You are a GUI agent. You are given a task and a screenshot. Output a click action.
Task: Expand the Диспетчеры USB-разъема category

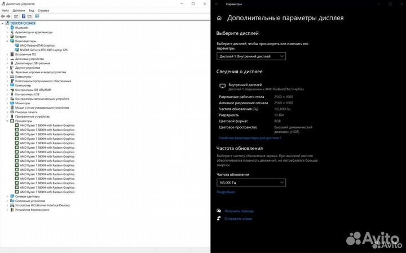pos(7,63)
